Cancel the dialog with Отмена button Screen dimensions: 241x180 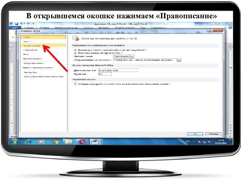(213, 134)
